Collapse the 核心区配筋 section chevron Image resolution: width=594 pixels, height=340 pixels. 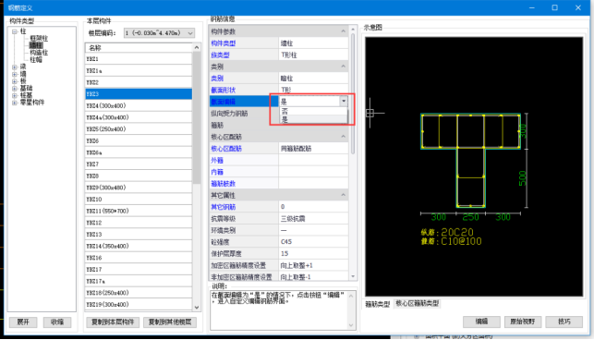344,137
